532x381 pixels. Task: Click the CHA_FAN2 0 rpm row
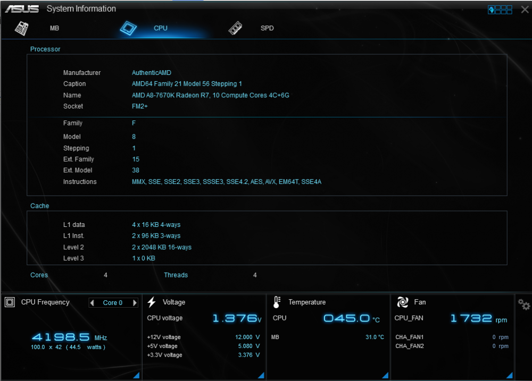[x=452, y=346]
